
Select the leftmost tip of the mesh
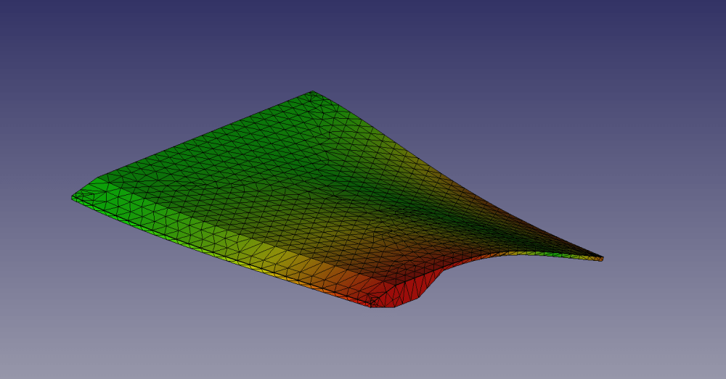click(x=73, y=196)
